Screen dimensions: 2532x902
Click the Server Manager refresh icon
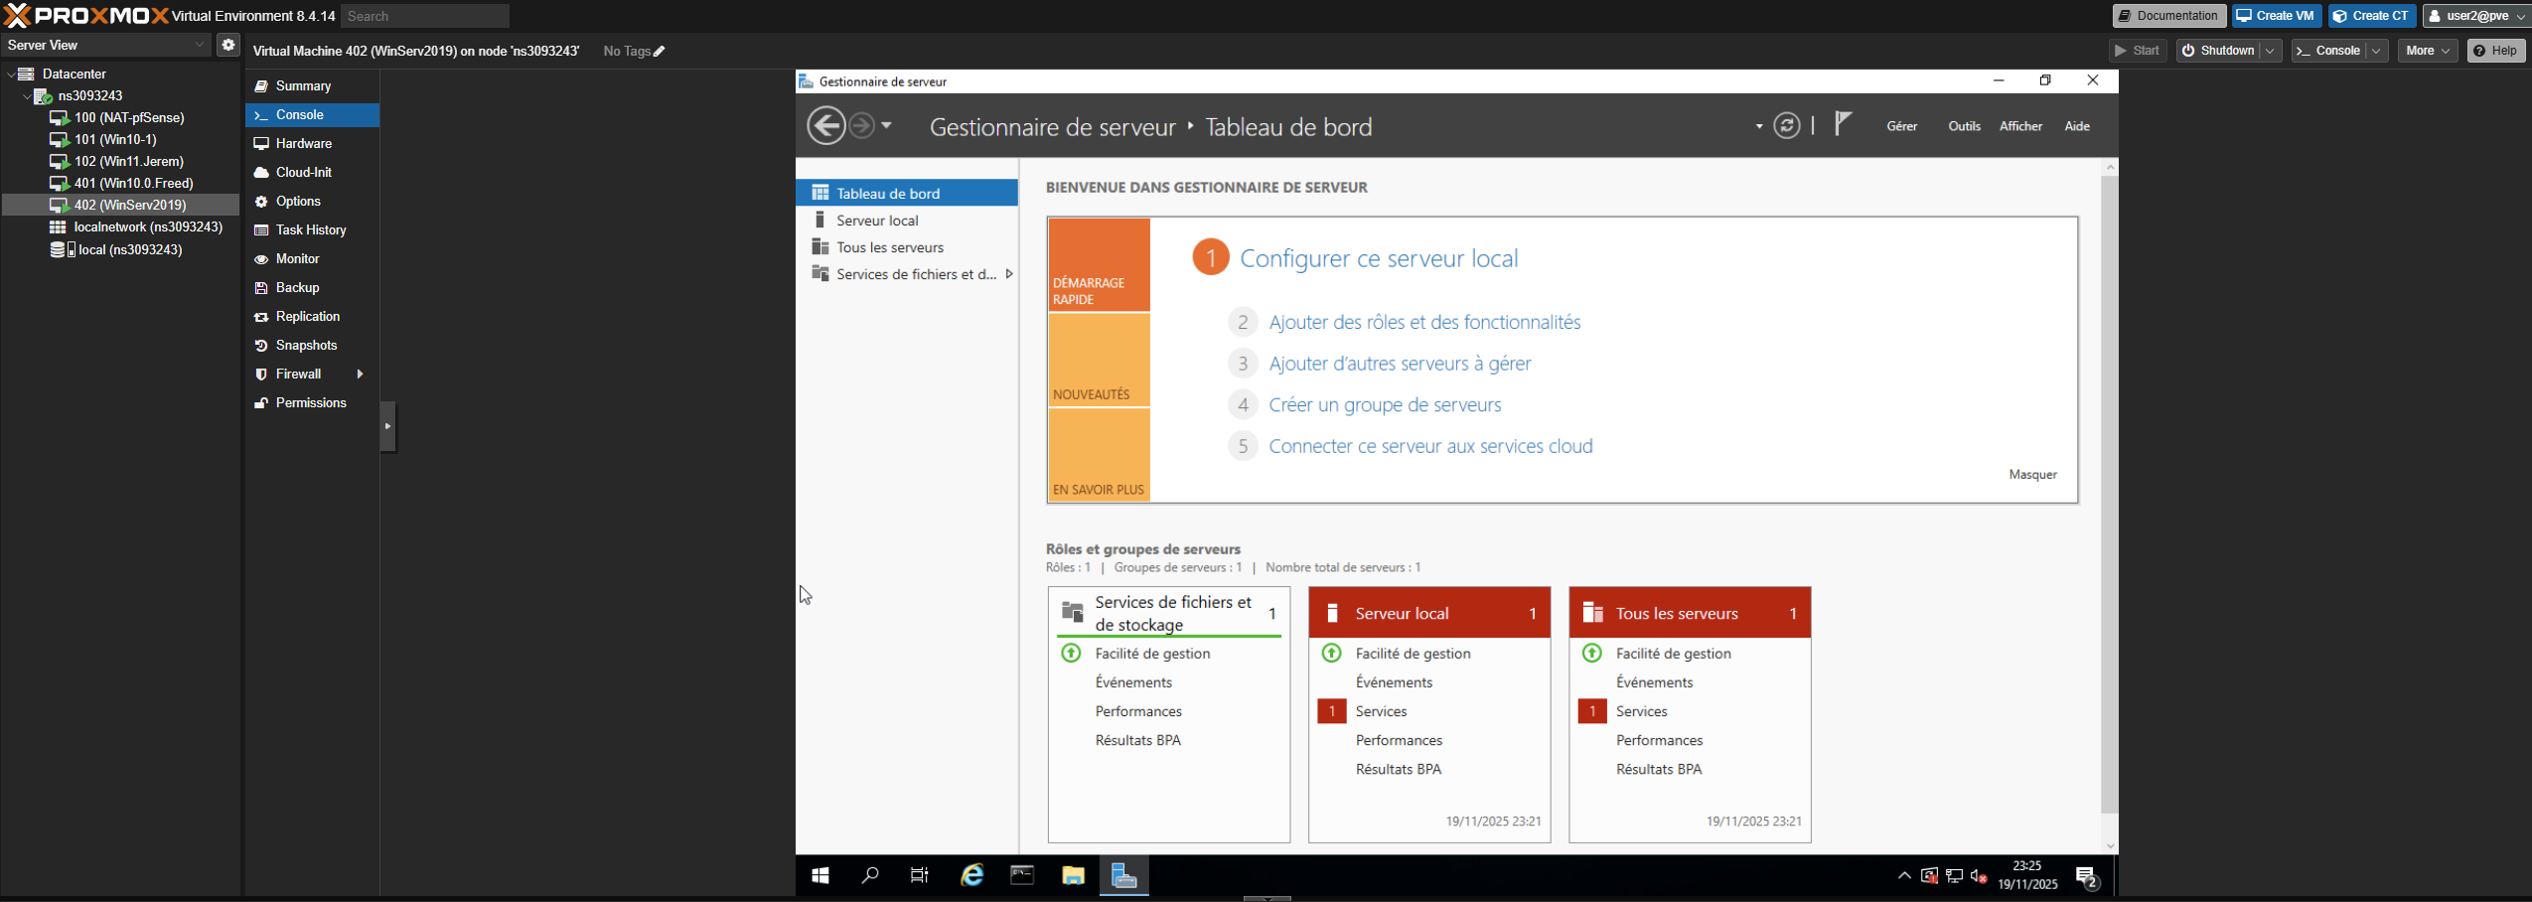click(x=1786, y=126)
